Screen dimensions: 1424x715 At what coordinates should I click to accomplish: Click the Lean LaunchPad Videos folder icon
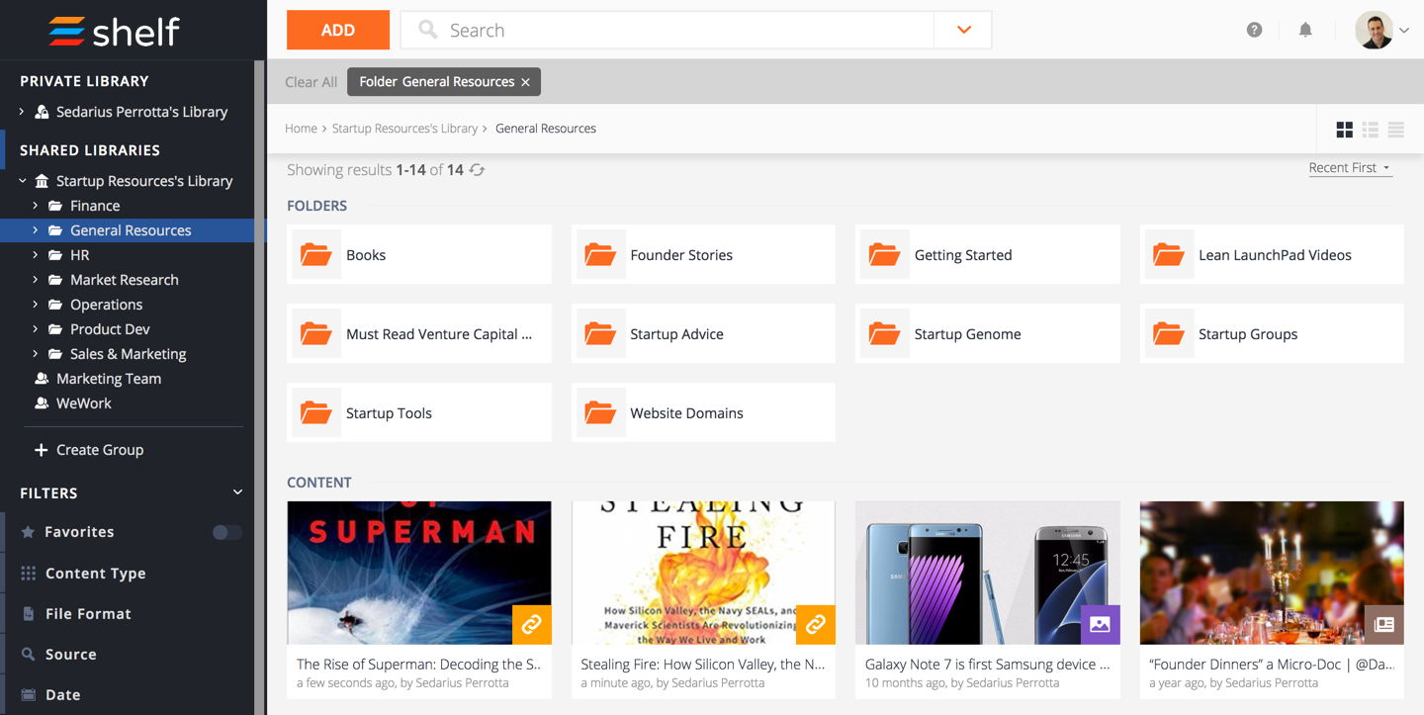(x=1168, y=254)
